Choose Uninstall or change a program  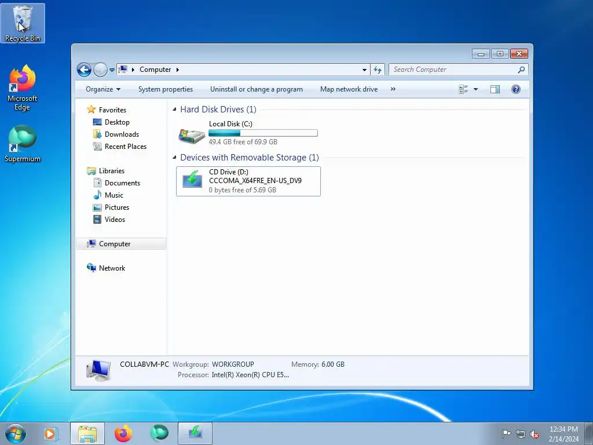[257, 89]
